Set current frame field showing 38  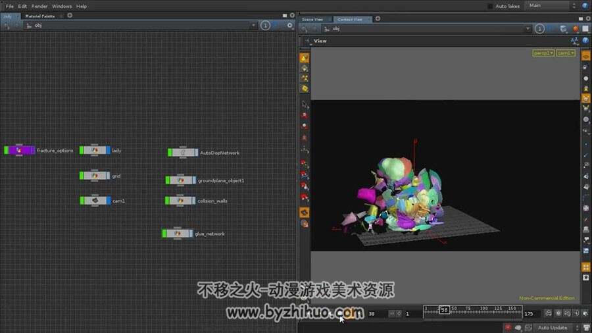[377, 314]
